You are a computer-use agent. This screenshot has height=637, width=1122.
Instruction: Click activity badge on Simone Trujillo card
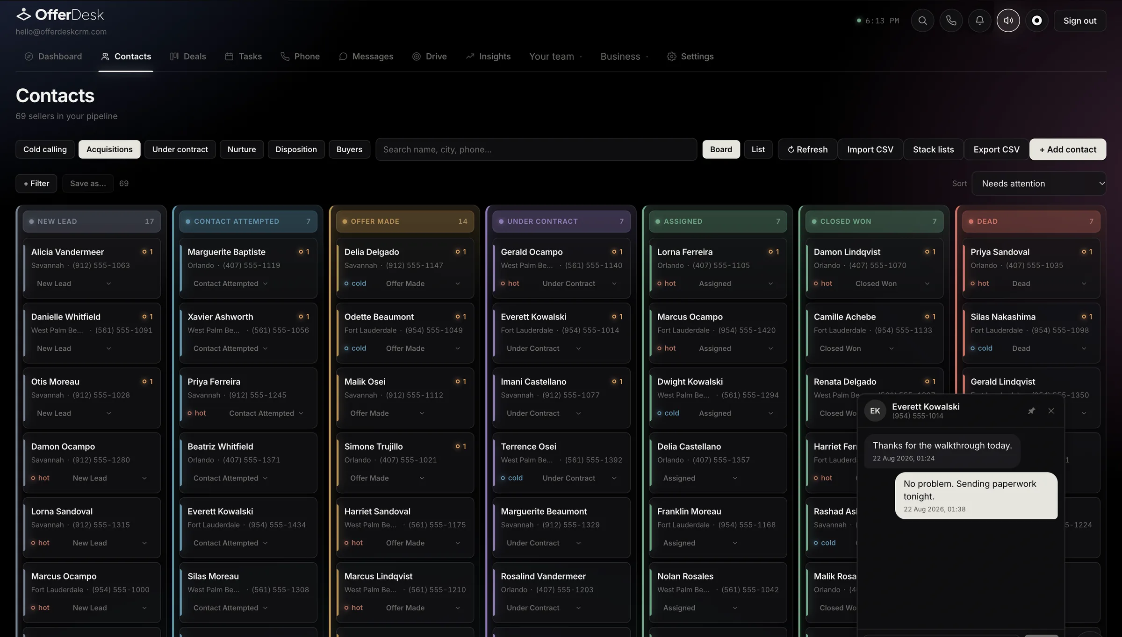pyautogui.click(x=460, y=446)
